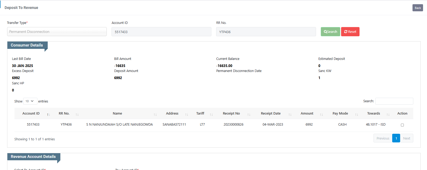
Task: Open the Transfer Type dropdown
Action: [57, 32]
